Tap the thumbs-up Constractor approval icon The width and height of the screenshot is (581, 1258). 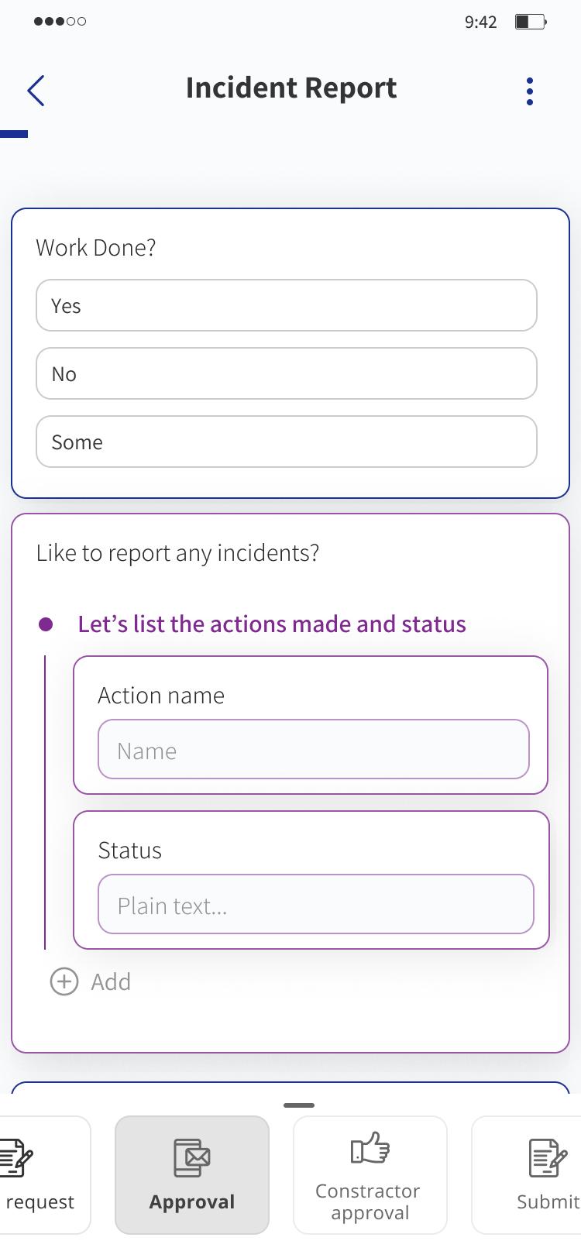click(x=370, y=1148)
